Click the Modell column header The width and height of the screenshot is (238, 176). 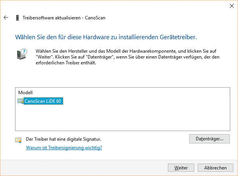click(x=26, y=93)
